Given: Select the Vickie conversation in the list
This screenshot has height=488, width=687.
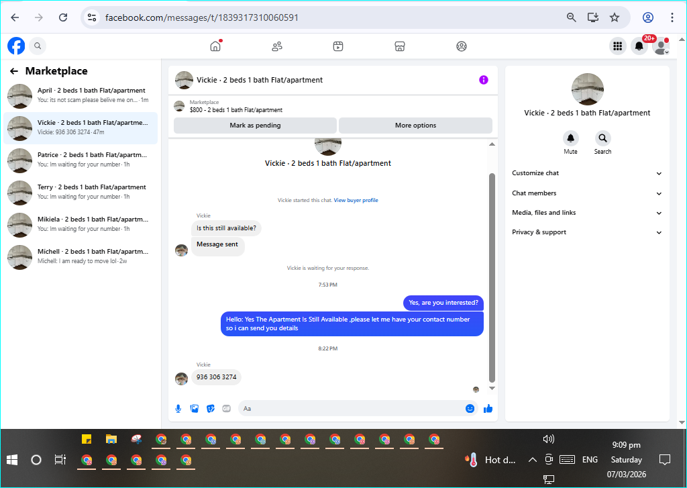Looking at the screenshot, I should click(x=81, y=128).
